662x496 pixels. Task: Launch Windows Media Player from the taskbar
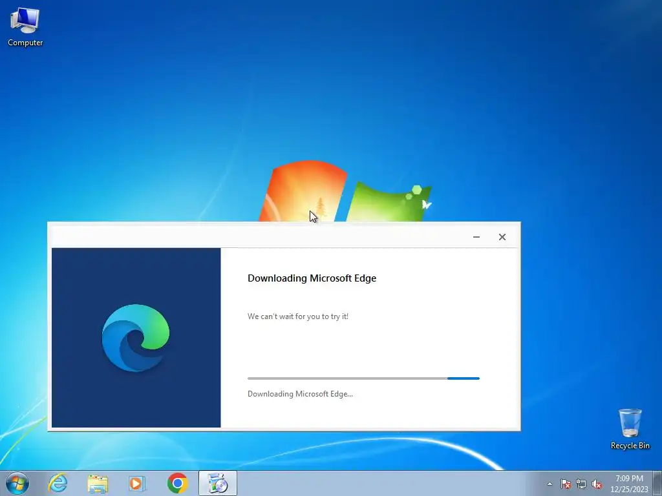(137, 483)
